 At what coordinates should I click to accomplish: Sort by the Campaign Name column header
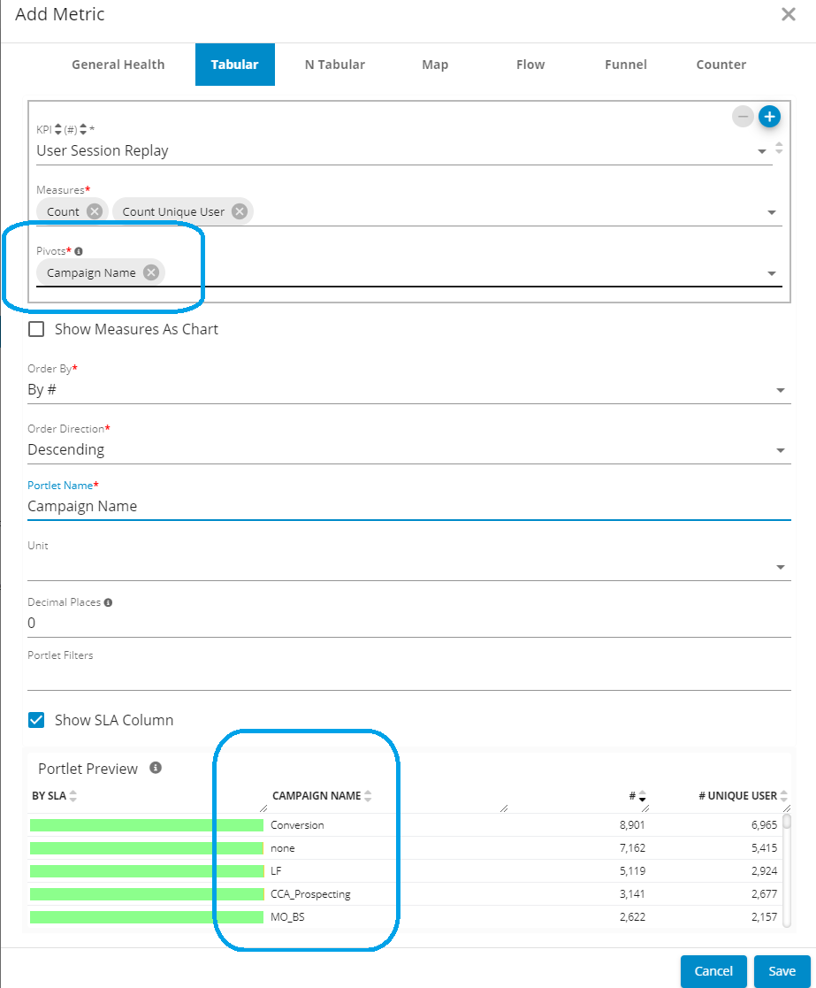point(316,796)
